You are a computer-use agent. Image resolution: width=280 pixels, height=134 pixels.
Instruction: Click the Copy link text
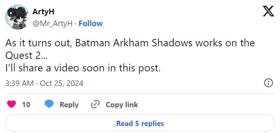pos(122,104)
